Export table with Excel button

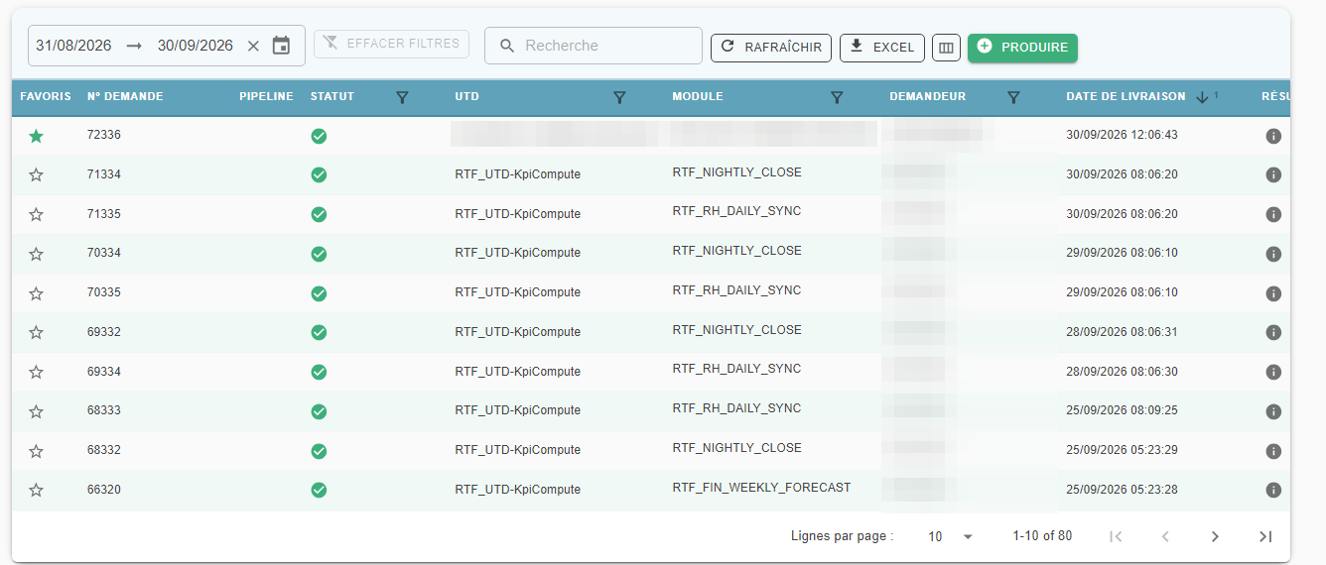pyautogui.click(x=882, y=48)
